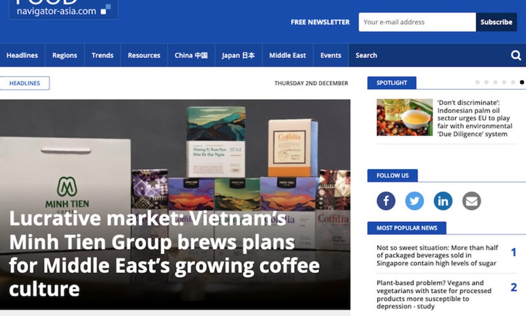Click the MOST POPULAR NEWS tab label
This screenshot has width=526, height=316.
[x=407, y=228]
